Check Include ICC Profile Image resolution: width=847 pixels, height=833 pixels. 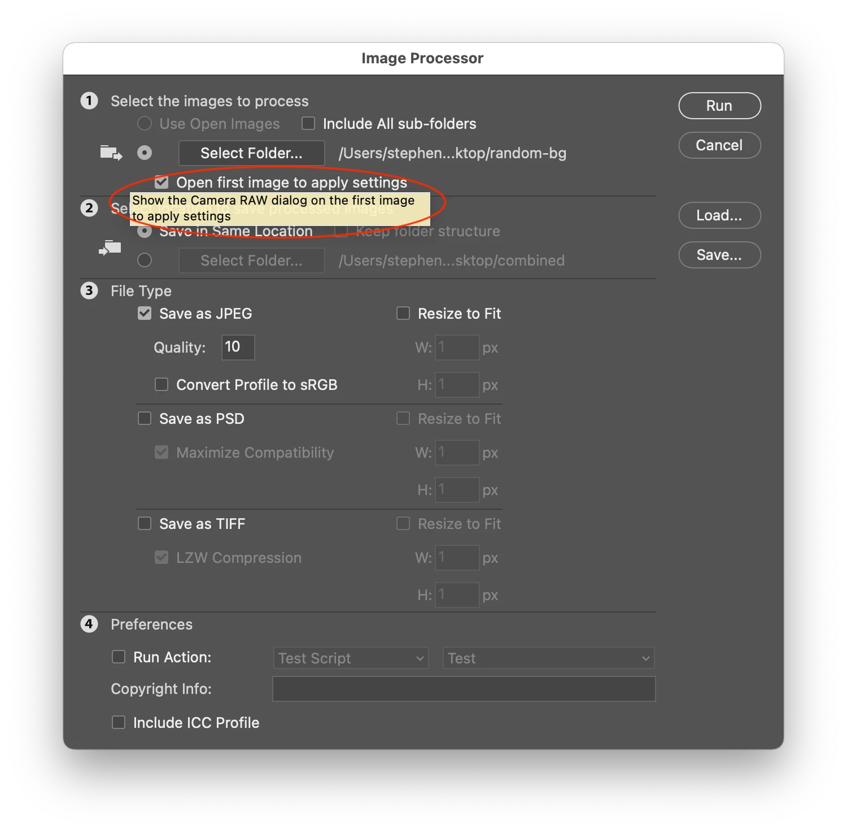119,722
